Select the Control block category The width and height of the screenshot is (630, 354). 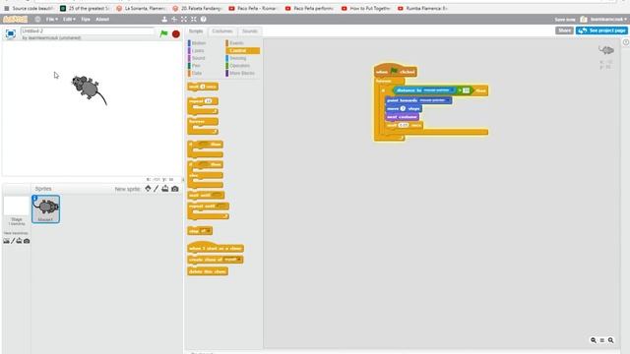[243, 50]
